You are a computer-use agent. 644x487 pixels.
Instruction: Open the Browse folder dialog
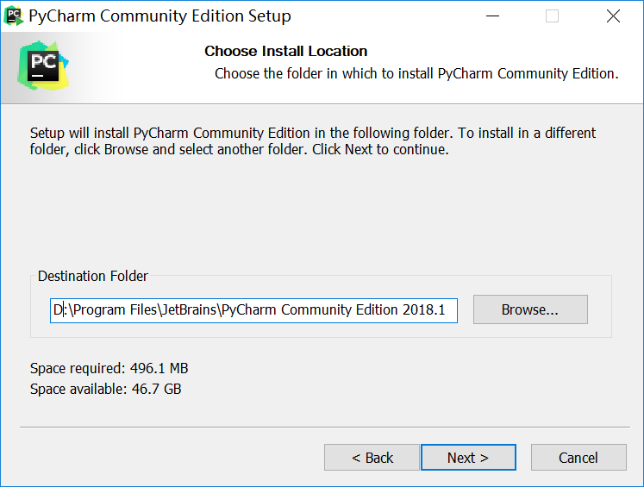(x=530, y=309)
